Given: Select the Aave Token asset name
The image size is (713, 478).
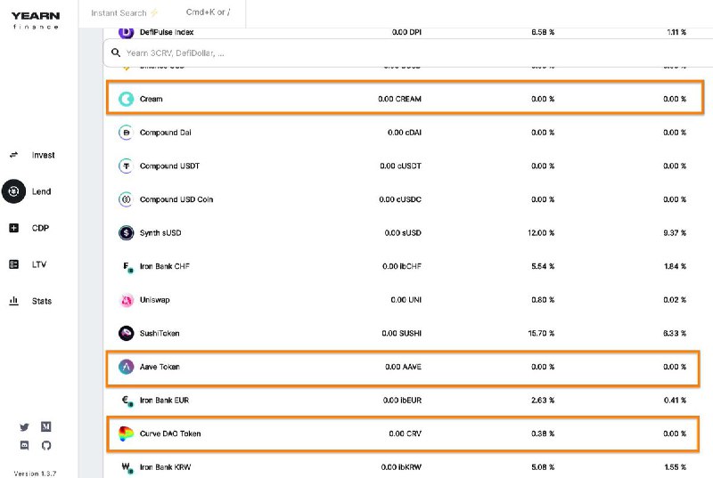Looking at the screenshot, I should 160,367.
